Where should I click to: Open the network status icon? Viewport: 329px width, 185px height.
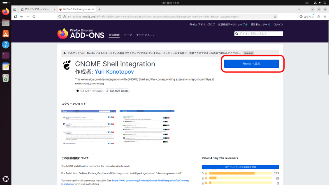coord(315,3)
